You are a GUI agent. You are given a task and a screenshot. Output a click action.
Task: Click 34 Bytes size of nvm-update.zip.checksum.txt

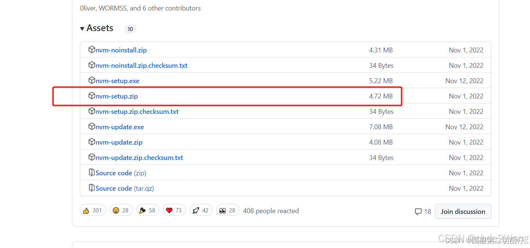click(381, 158)
